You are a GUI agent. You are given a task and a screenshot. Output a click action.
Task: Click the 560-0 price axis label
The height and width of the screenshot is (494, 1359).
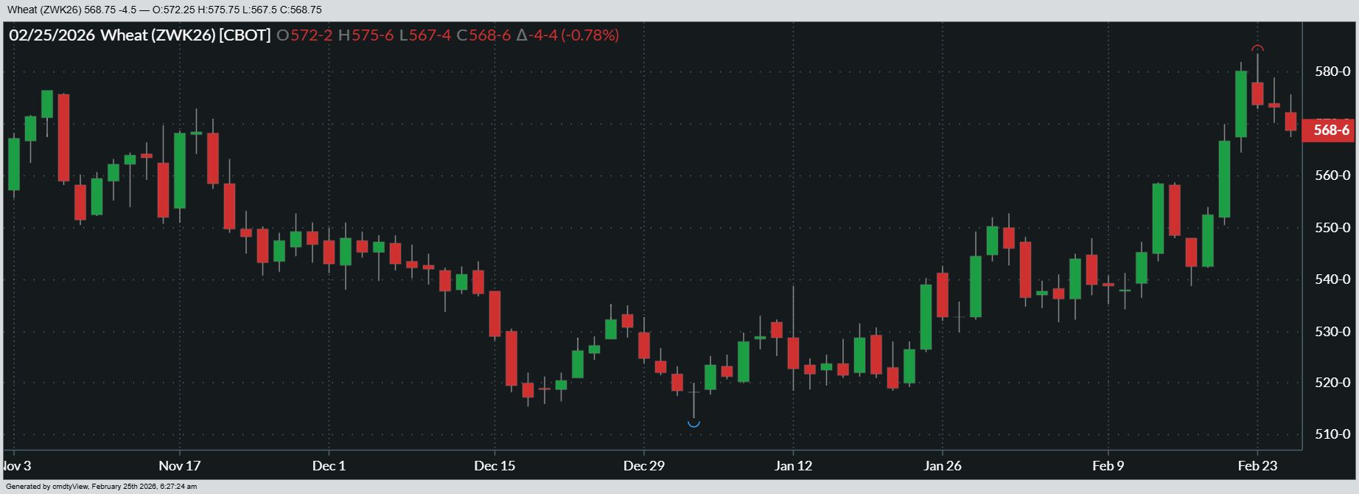click(1332, 175)
